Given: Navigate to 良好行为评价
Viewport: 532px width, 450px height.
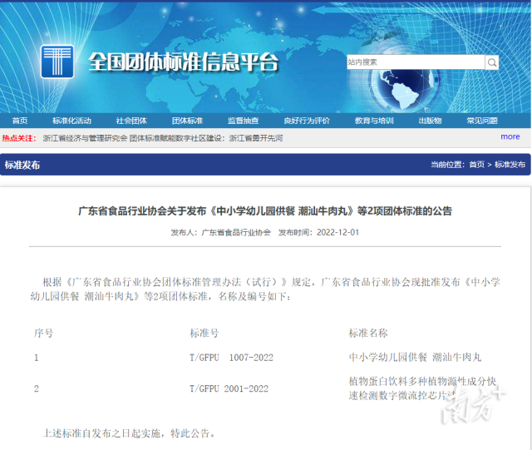Looking at the screenshot, I should (x=306, y=121).
